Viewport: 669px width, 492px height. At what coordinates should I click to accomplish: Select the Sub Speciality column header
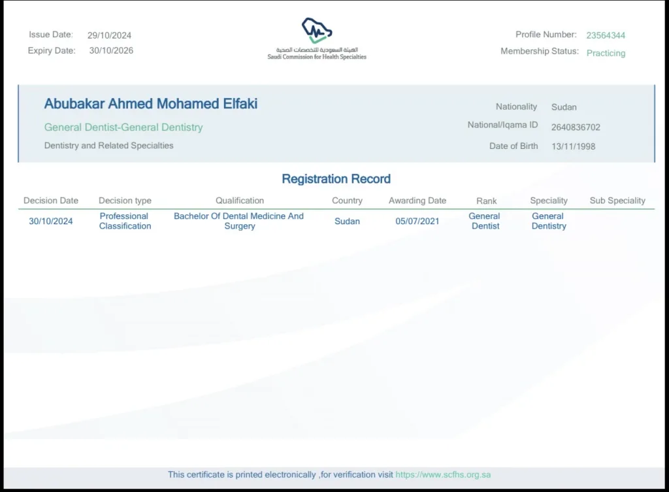[x=617, y=201]
